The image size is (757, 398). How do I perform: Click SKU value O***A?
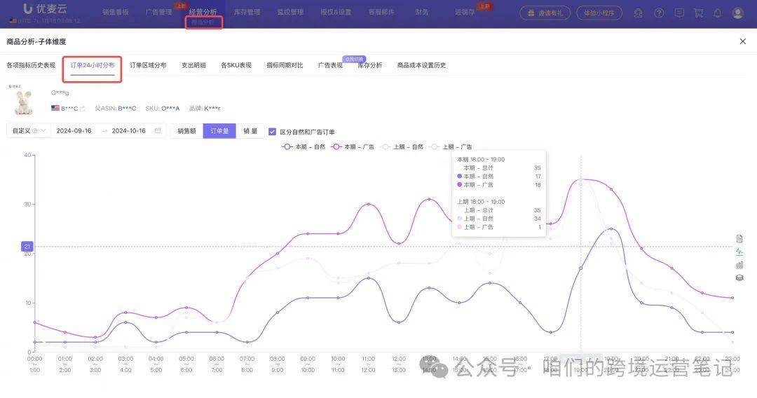click(x=170, y=109)
